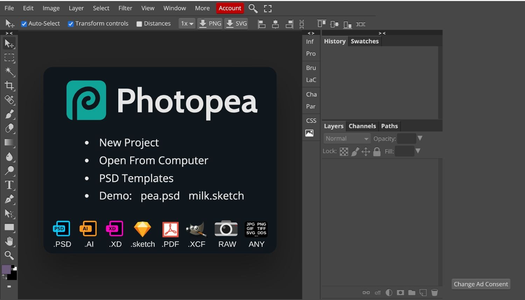The height and width of the screenshot is (300, 525).
Task: Open the Image menu
Action: (51, 8)
